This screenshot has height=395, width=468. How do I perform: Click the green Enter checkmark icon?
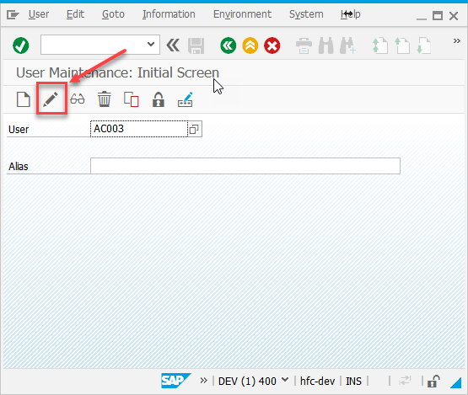(21, 45)
